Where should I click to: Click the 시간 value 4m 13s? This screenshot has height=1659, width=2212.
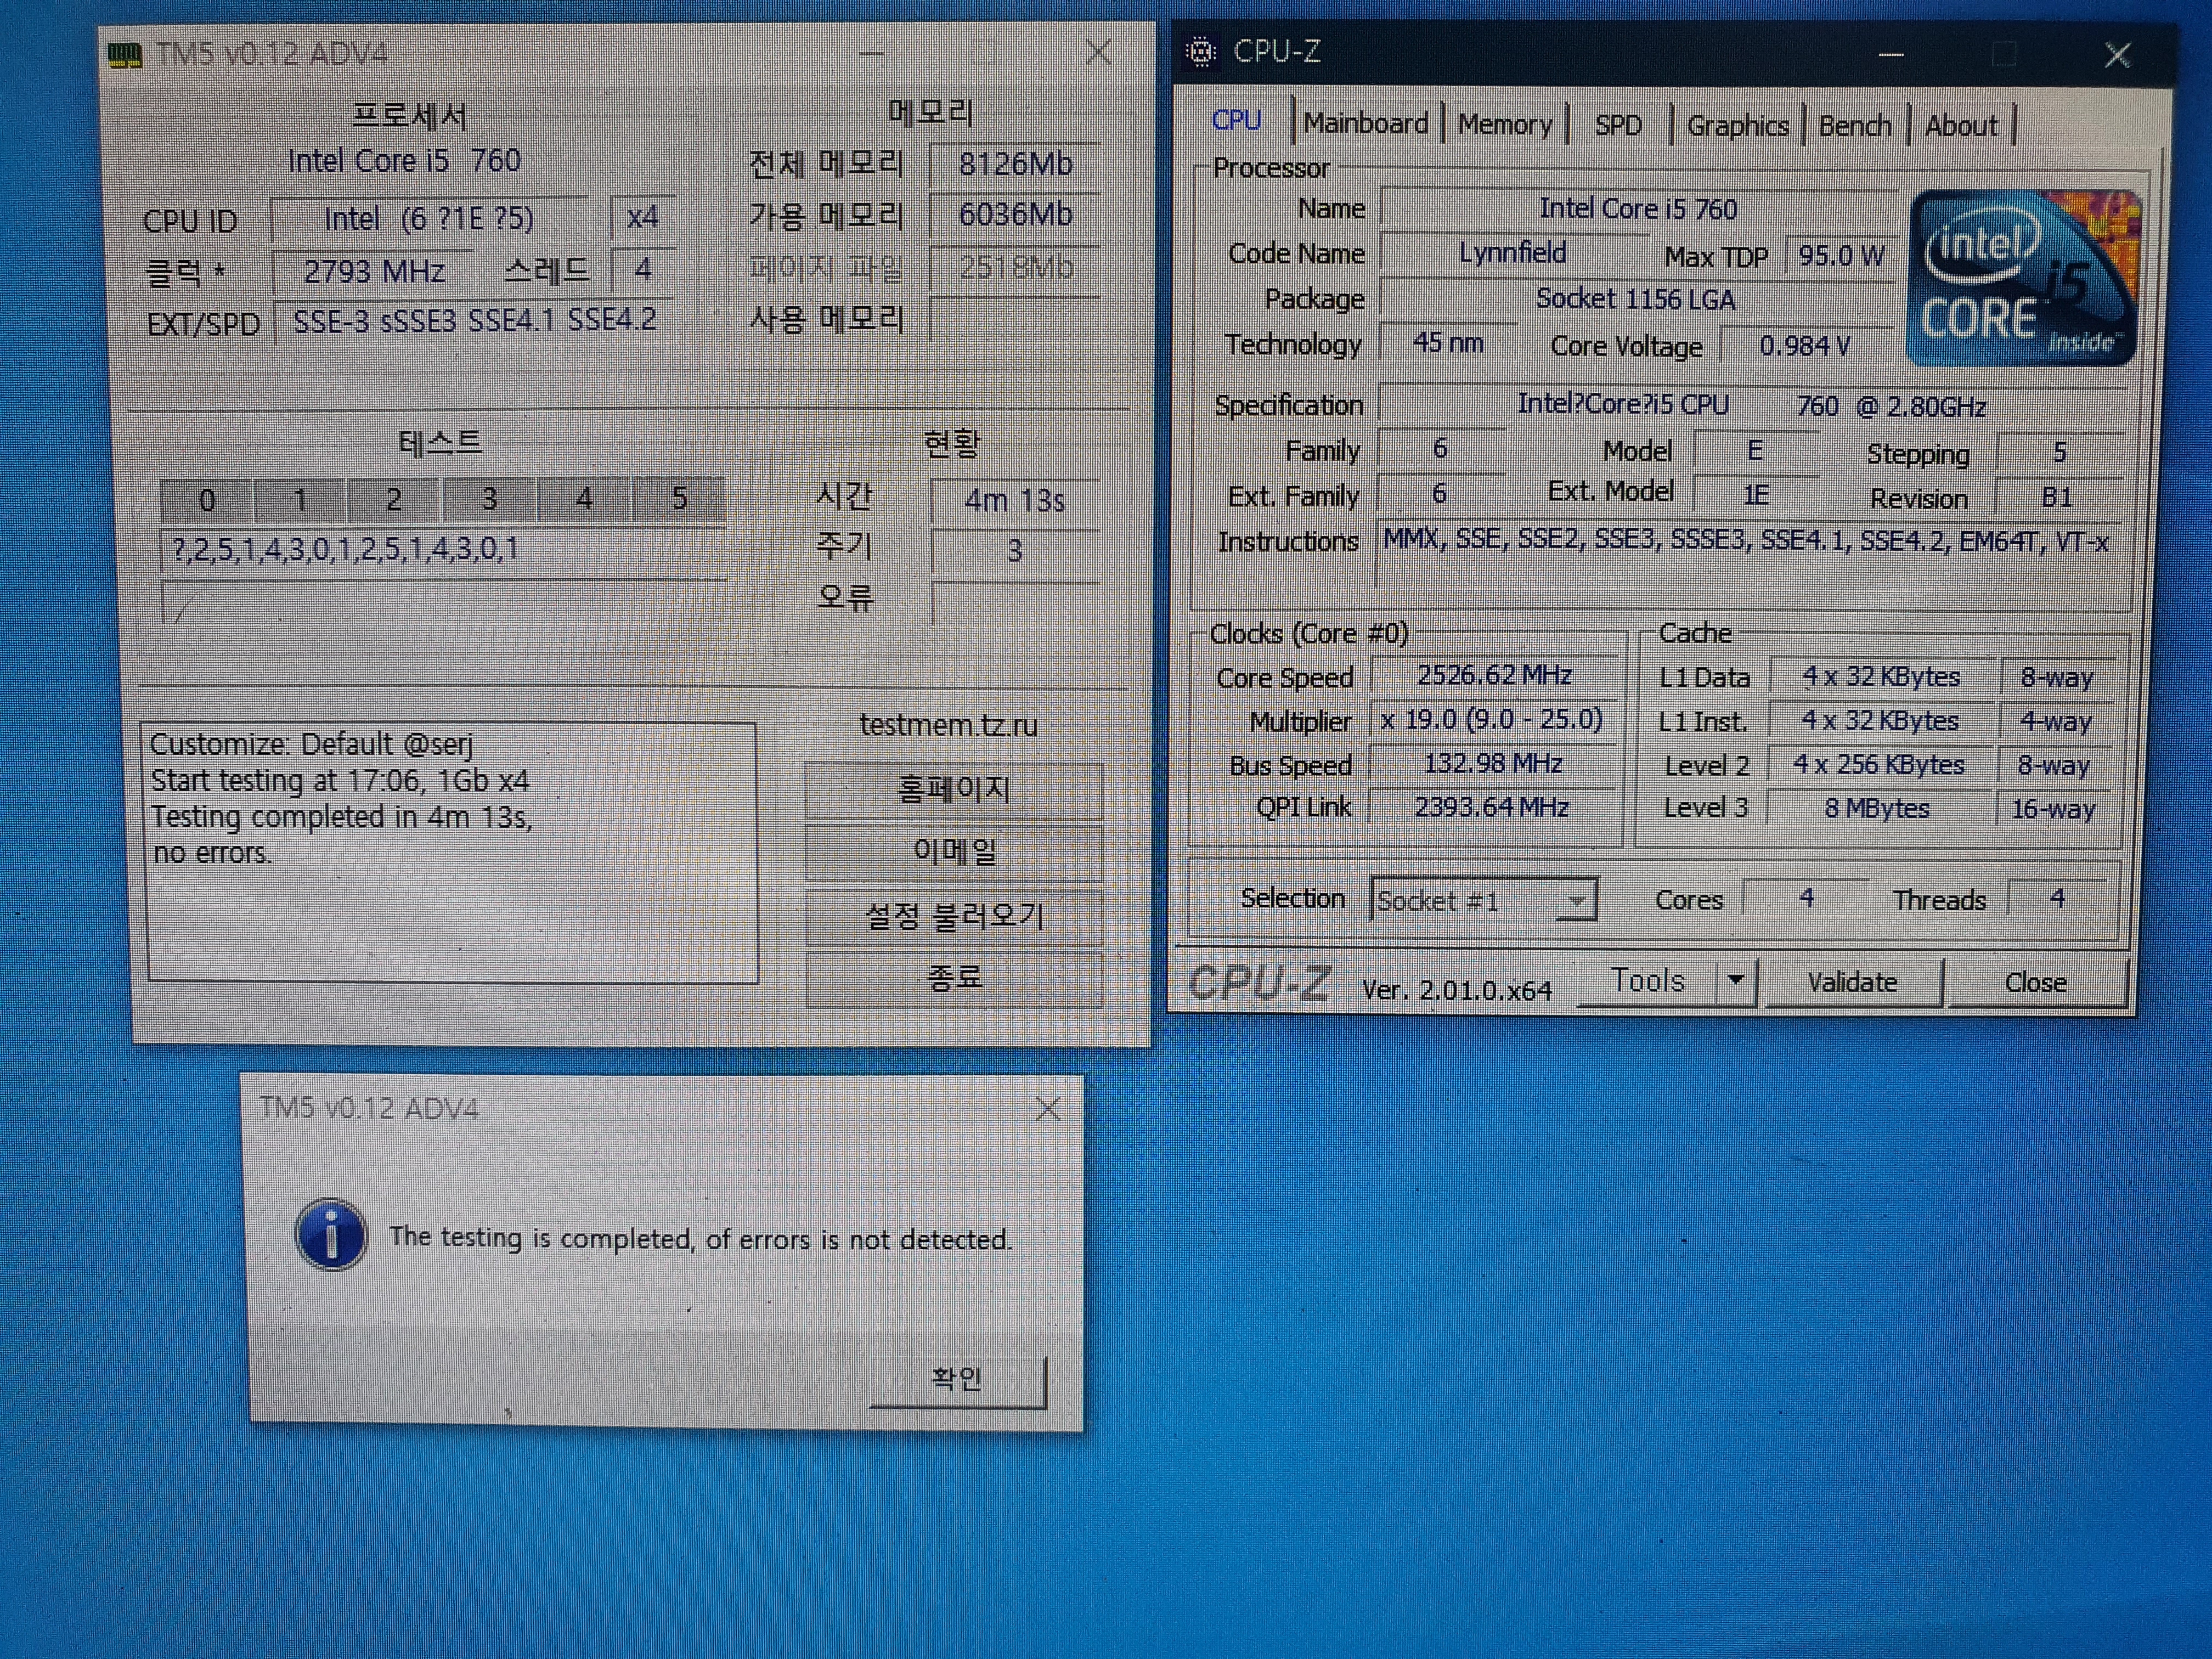pyautogui.click(x=1015, y=500)
